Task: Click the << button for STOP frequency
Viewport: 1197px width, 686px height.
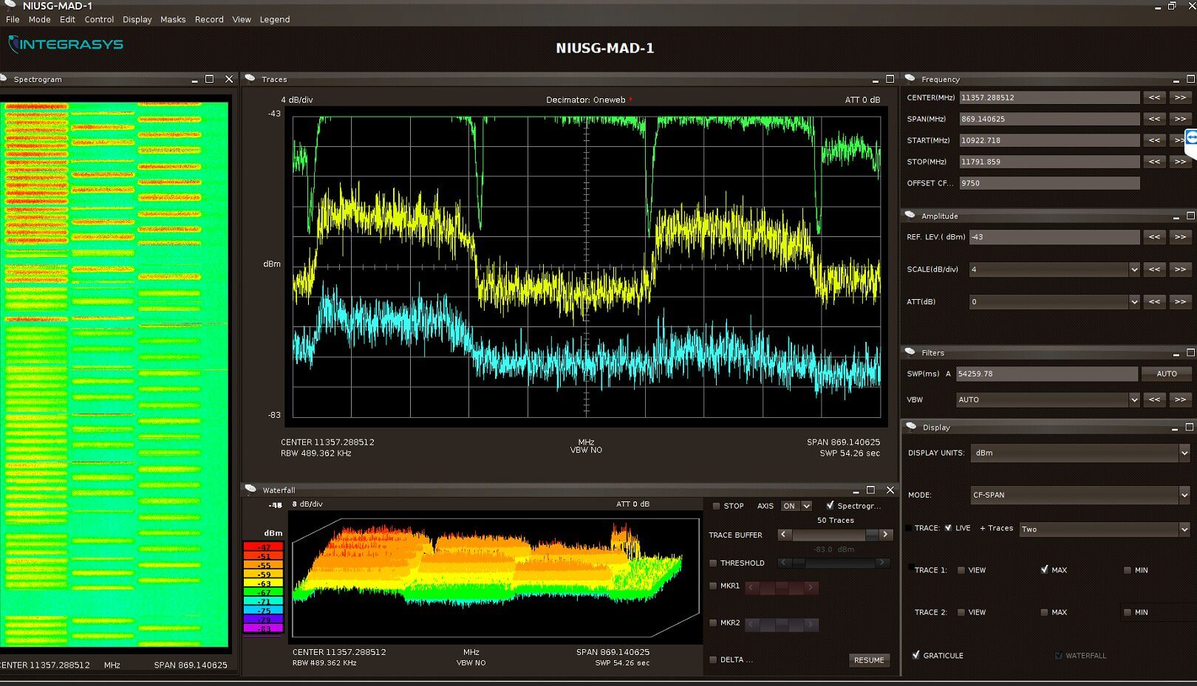Action: click(1154, 162)
